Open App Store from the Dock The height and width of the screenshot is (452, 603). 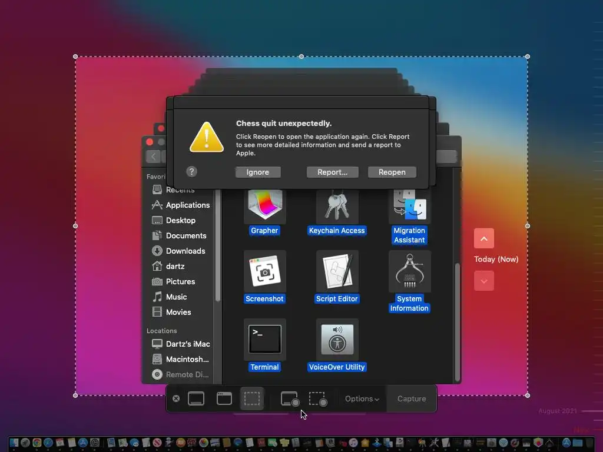tap(83, 443)
